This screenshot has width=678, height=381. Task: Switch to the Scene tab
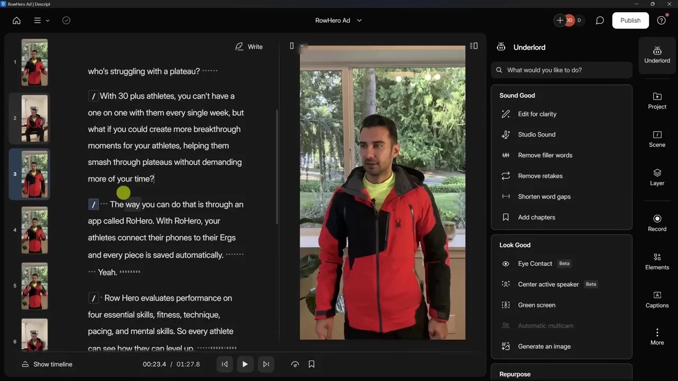pos(657,139)
